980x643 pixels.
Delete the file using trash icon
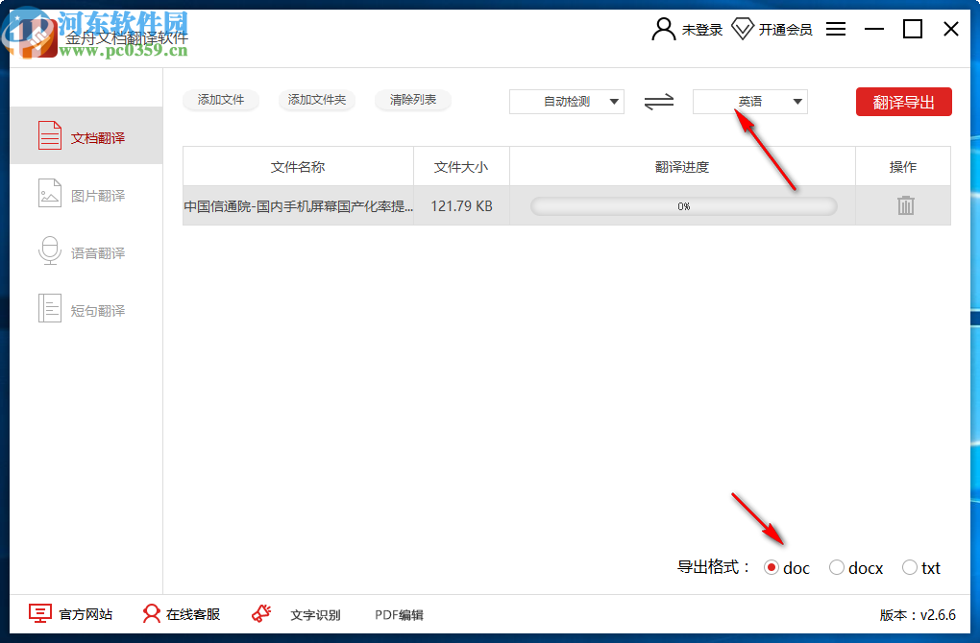903,204
